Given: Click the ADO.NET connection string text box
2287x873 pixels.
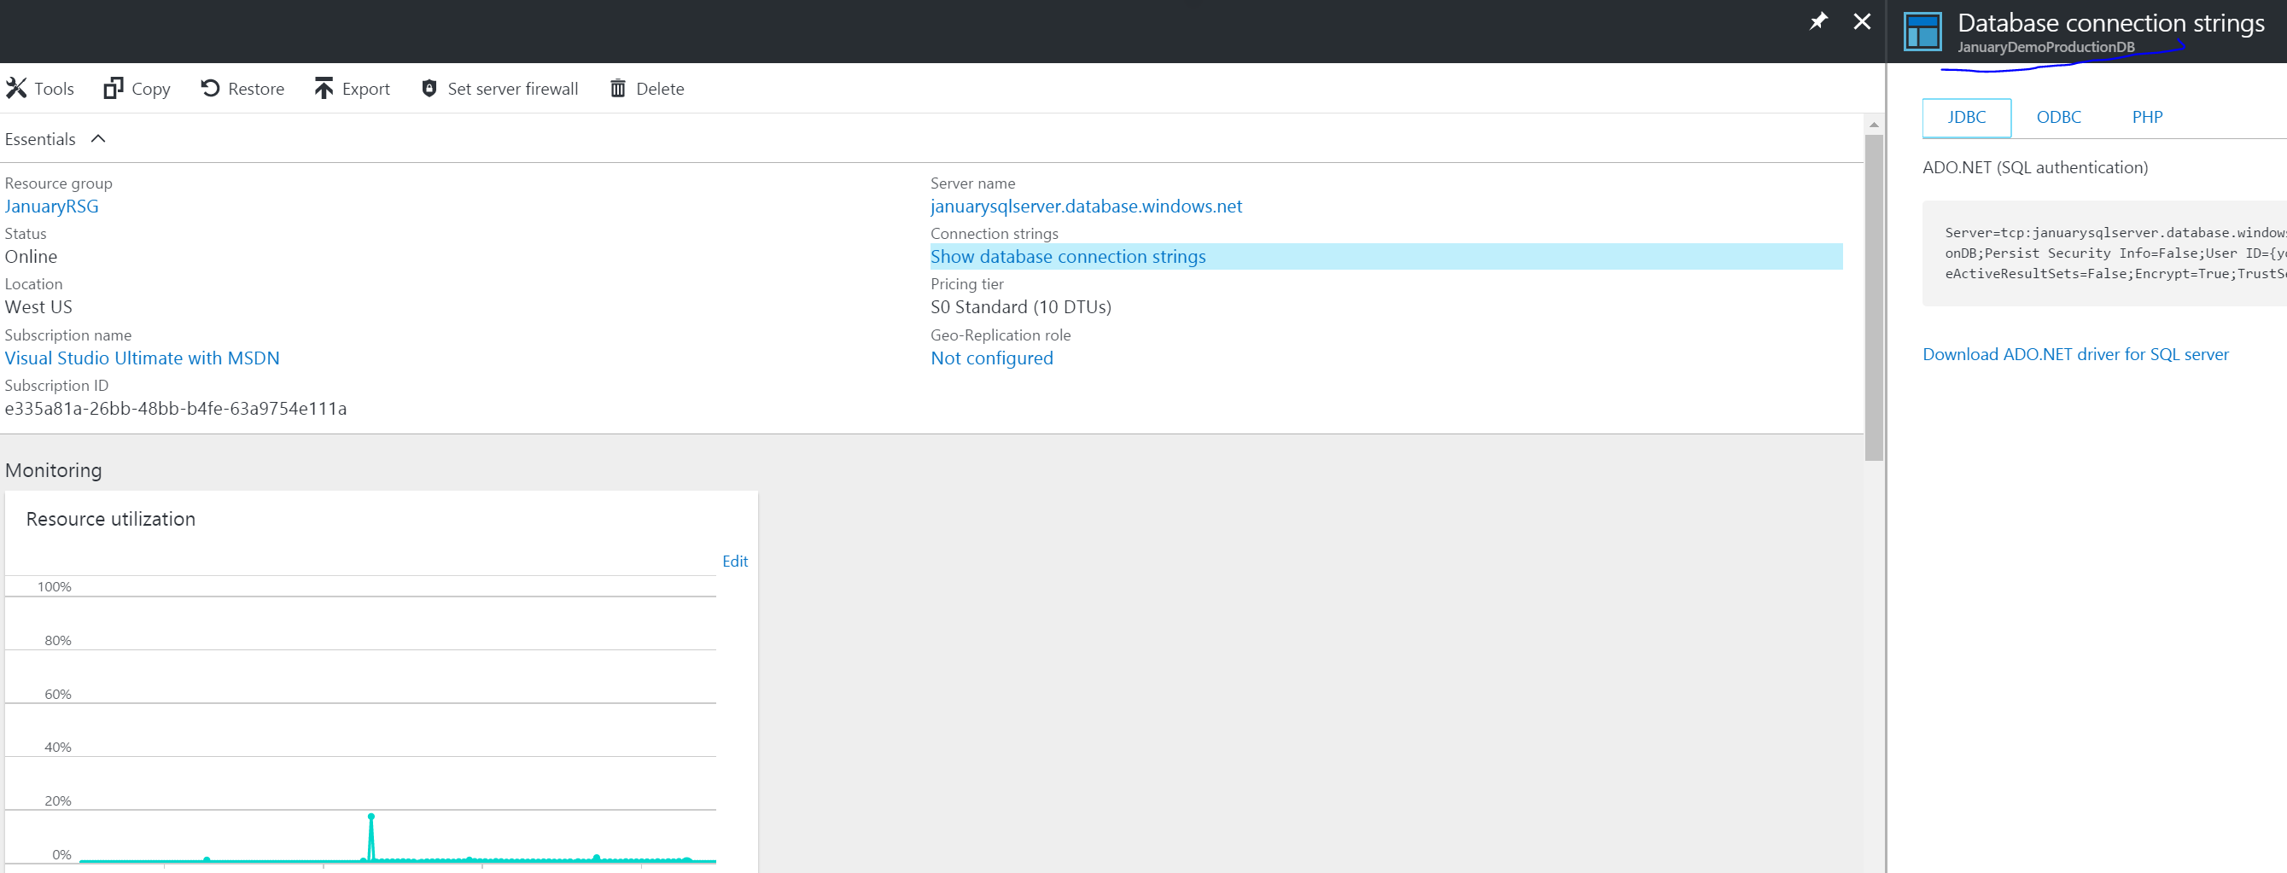Looking at the screenshot, I should click(x=2104, y=253).
